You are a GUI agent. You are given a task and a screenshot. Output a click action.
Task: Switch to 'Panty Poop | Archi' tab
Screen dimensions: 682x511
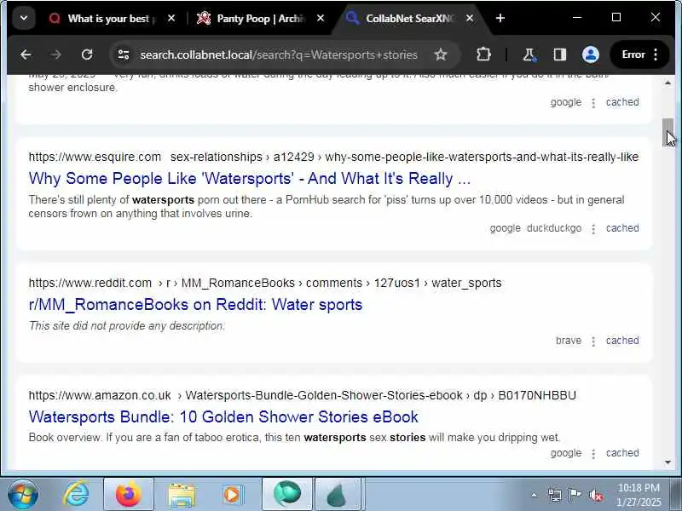coord(261,18)
